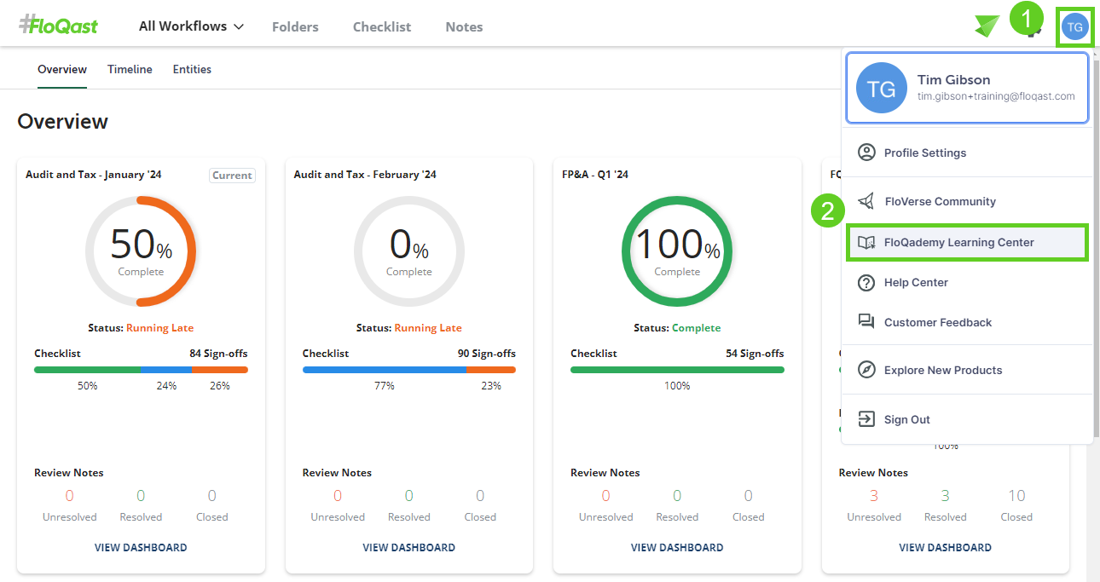Click Running Late status on January card
This screenshot has height=582, width=1100.
159,328
